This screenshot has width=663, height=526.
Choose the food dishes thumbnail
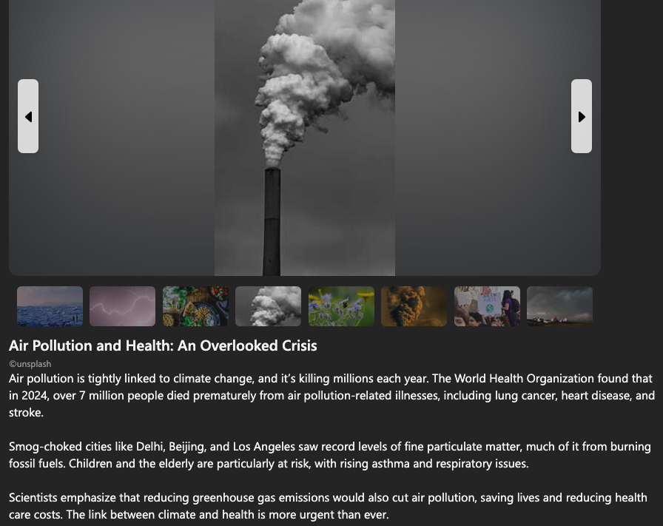[195, 306]
